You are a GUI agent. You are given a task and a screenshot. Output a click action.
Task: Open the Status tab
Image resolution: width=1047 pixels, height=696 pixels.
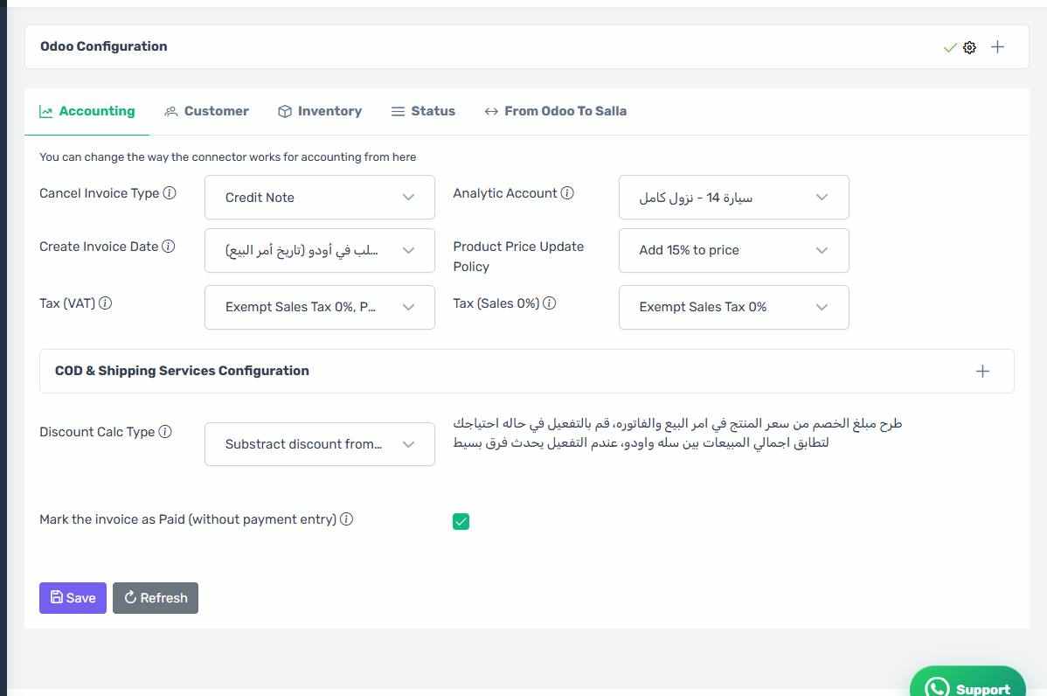click(x=423, y=112)
